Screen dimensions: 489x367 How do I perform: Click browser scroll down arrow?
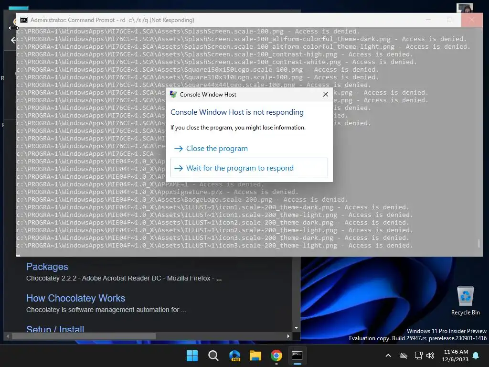(296, 328)
